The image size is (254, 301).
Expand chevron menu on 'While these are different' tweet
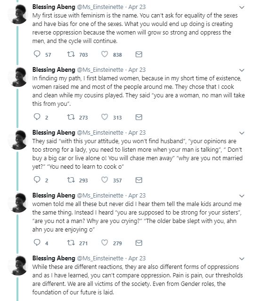tap(242, 258)
